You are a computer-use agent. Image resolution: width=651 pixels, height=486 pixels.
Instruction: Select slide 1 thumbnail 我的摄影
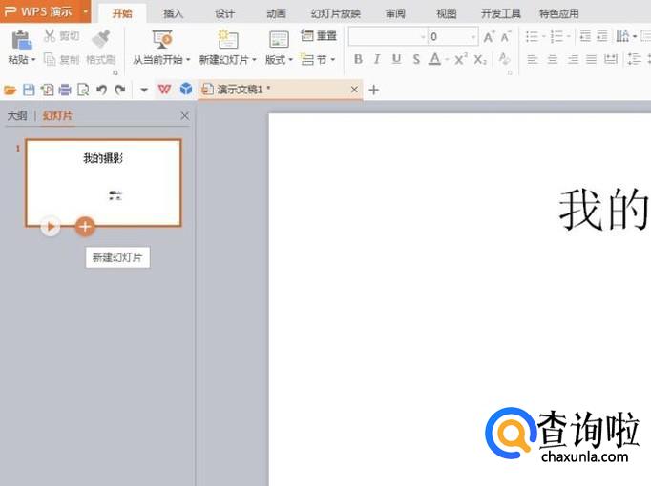[x=103, y=183]
